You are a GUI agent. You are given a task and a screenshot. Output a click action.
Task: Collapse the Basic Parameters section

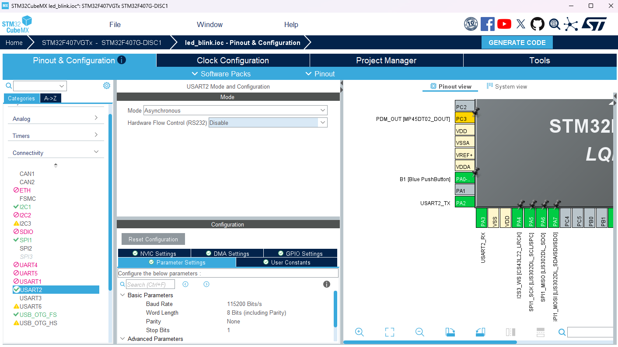click(122, 295)
